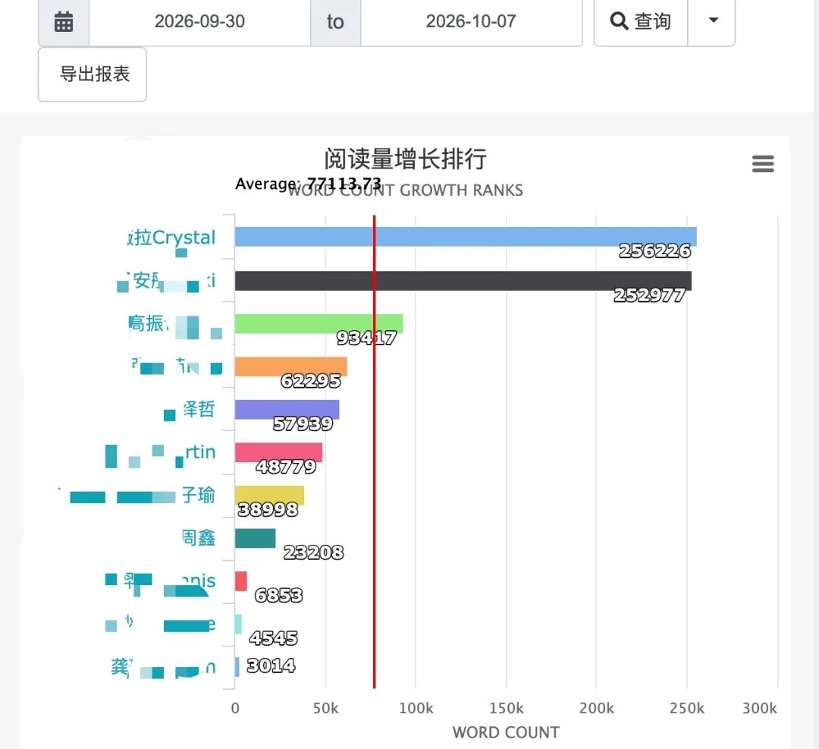Image resolution: width=819 pixels, height=749 pixels.
Task: Click the 300k axis tick label
Action: coord(759,708)
